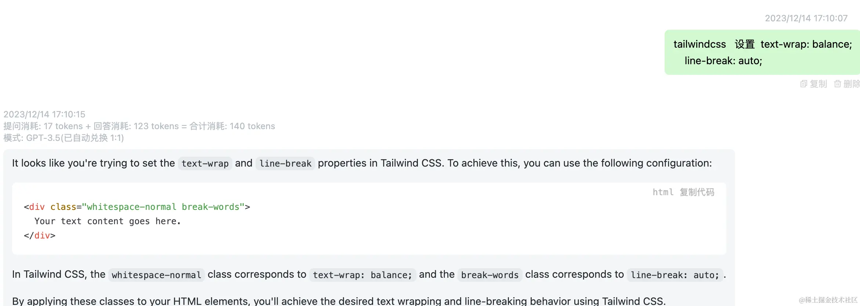Click the text-wrap inline code chip in the intro sentence
The image size is (860, 306).
205,164
